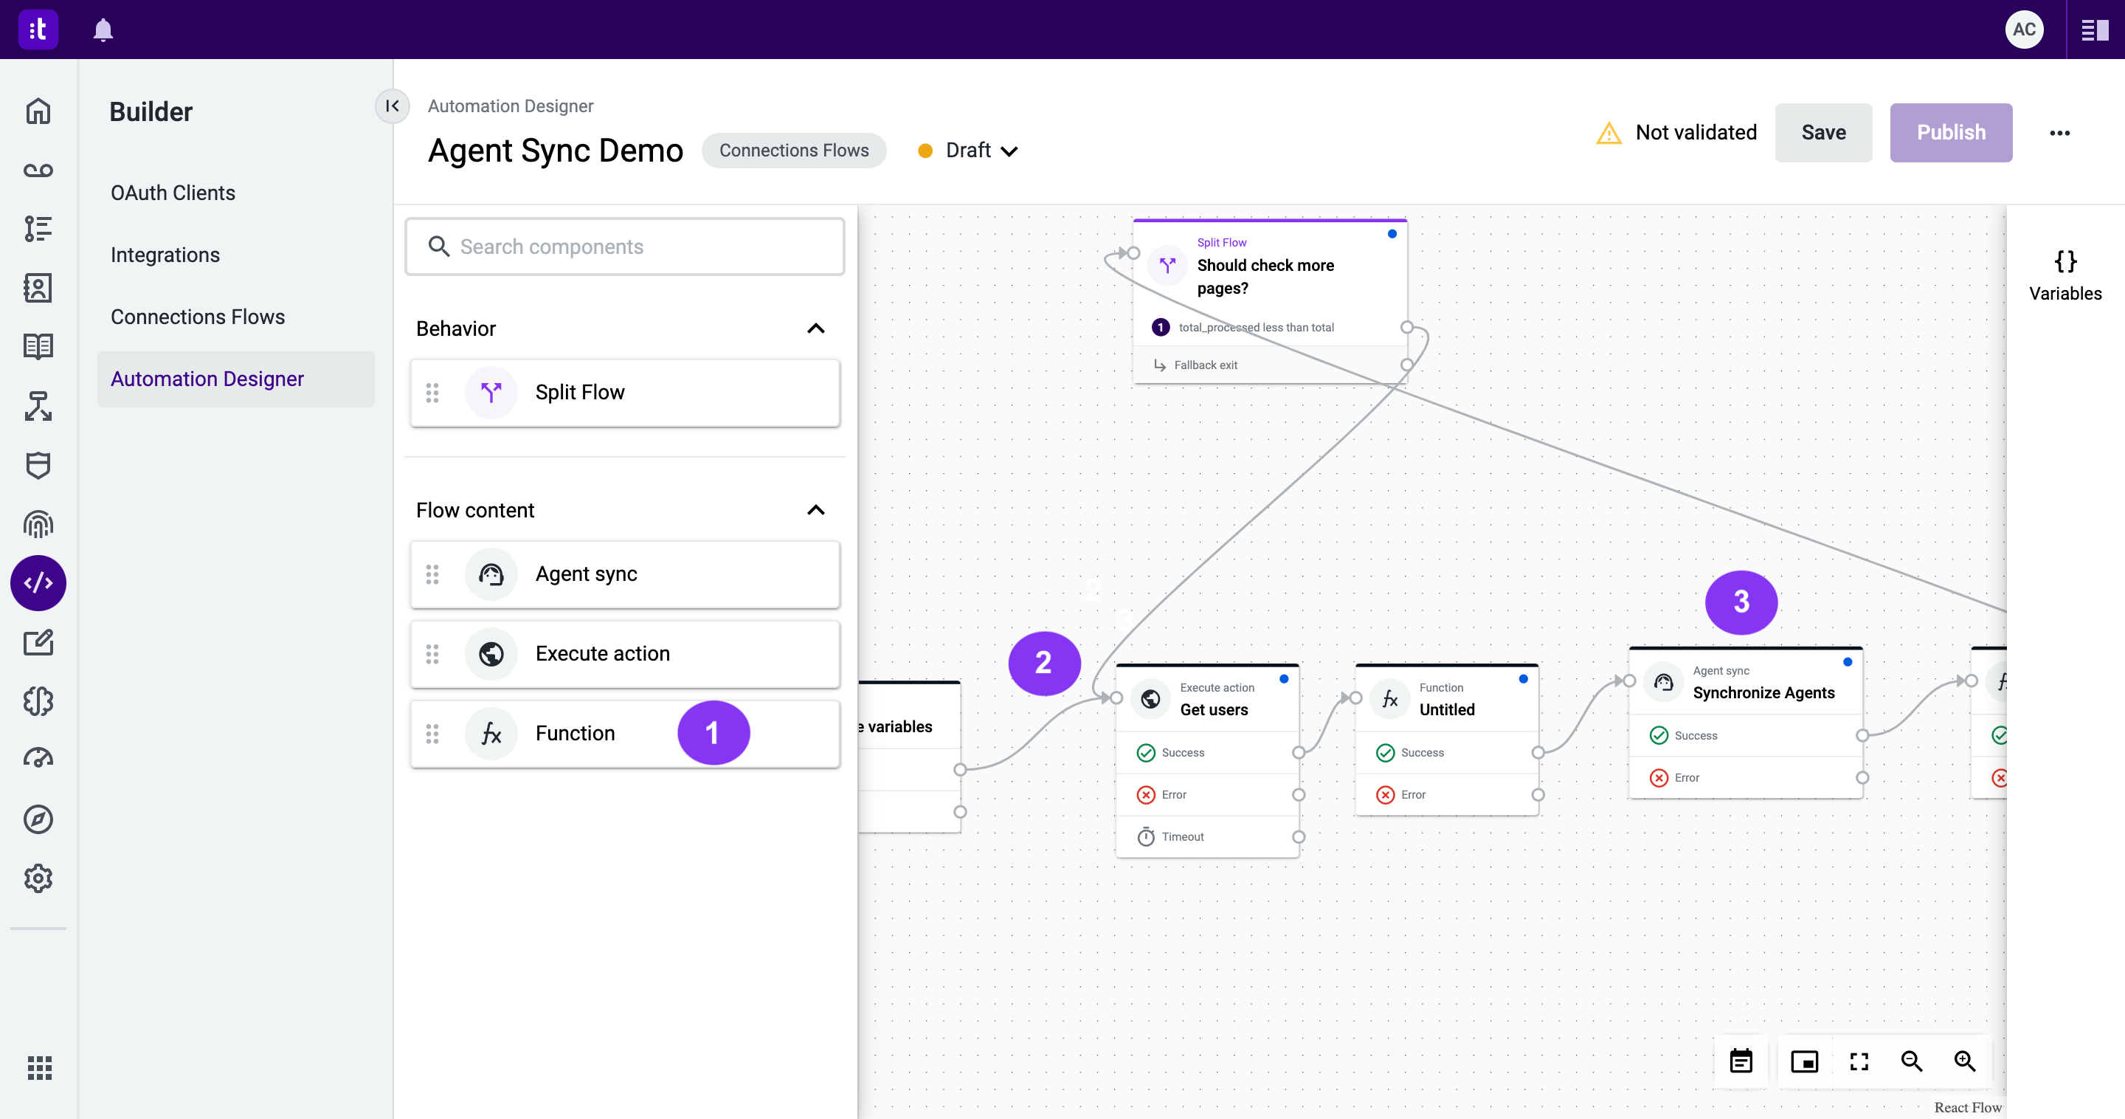Click the Not validated warning icon
Viewport: 2125px width, 1119px height.
coord(1609,133)
